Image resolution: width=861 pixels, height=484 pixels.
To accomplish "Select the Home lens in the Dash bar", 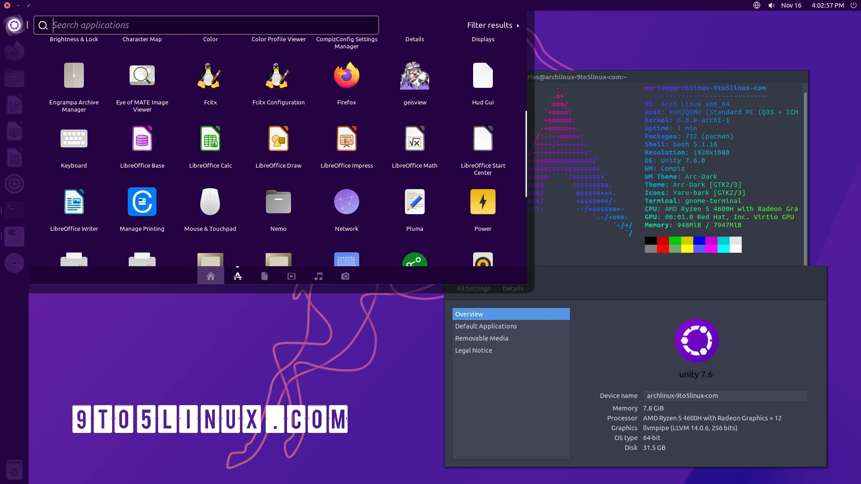I will [211, 276].
